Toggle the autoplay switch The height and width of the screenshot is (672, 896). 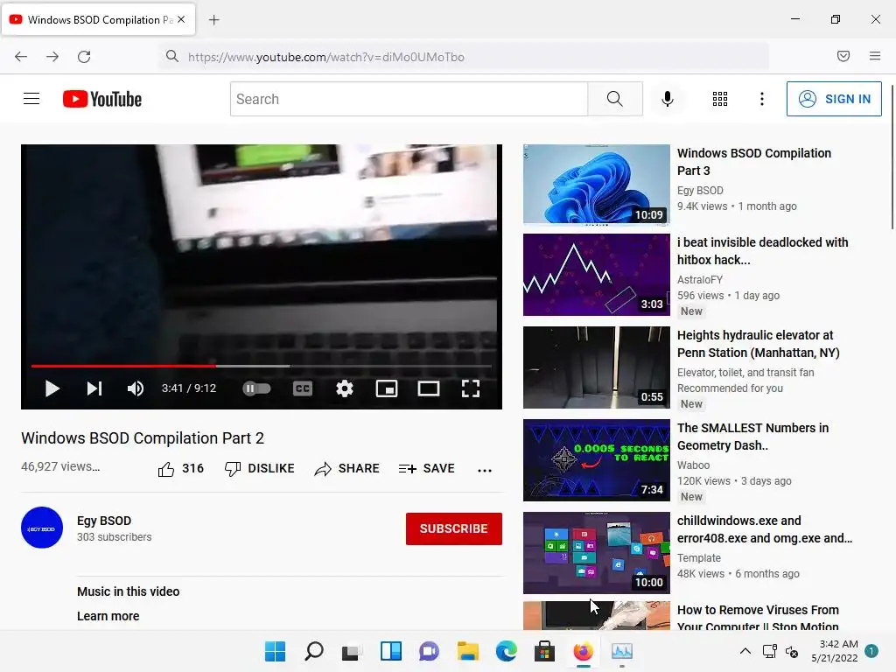click(x=256, y=388)
